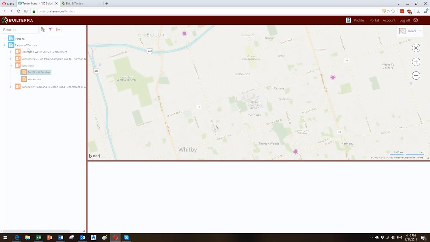The image size is (430, 242).
Task: Select Clarington Water Service Replacement label
Action: tap(44, 52)
